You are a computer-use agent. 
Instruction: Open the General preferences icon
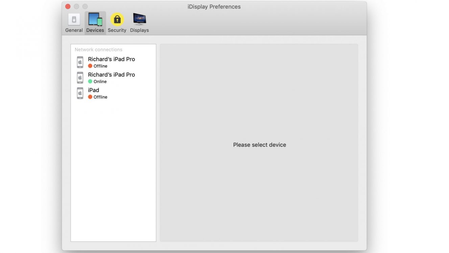point(74,19)
